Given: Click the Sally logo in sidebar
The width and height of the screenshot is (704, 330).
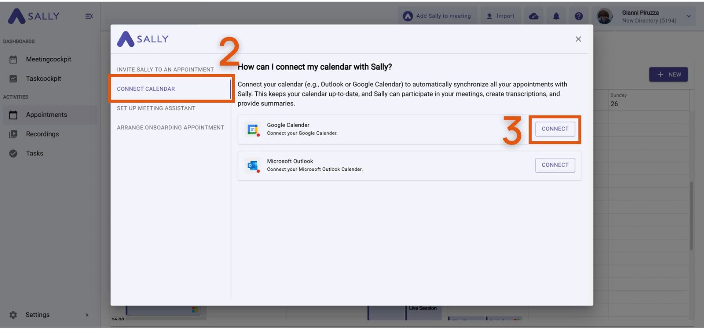Looking at the screenshot, I should (33, 16).
